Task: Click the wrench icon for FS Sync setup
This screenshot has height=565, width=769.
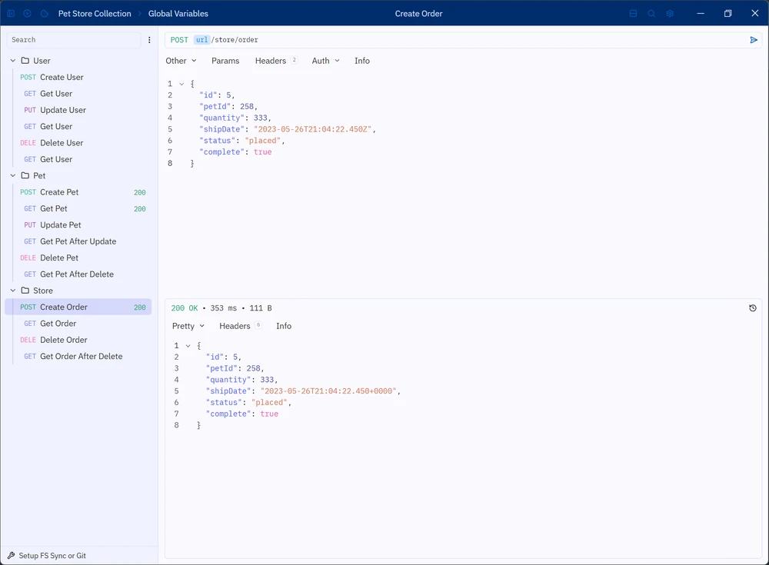Action: [x=12, y=556]
